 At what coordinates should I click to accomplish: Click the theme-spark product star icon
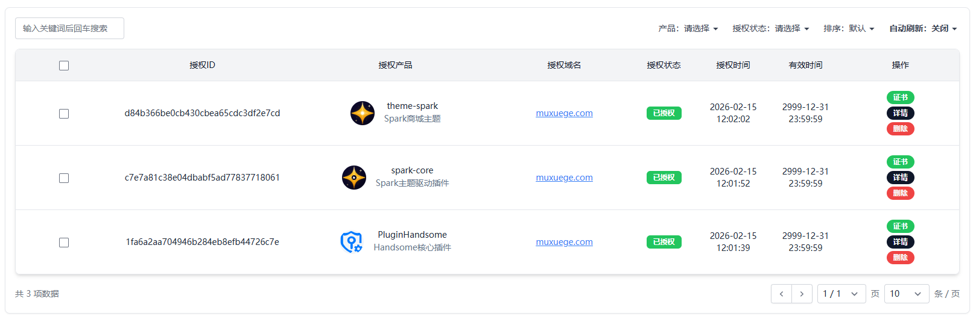(362, 113)
